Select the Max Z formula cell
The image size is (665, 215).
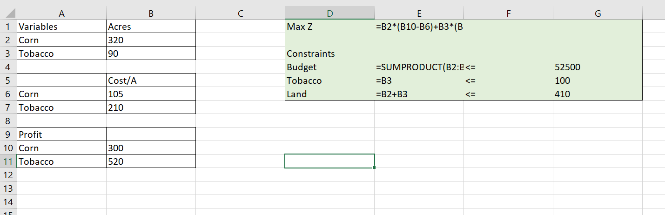419,27
